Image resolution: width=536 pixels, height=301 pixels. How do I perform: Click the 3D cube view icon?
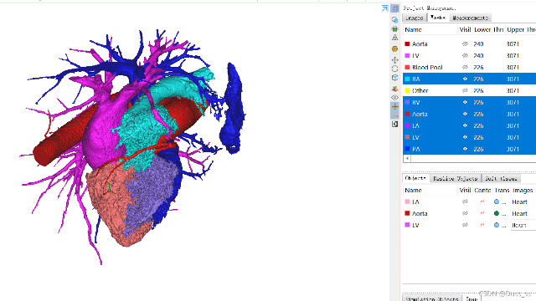pos(394,78)
